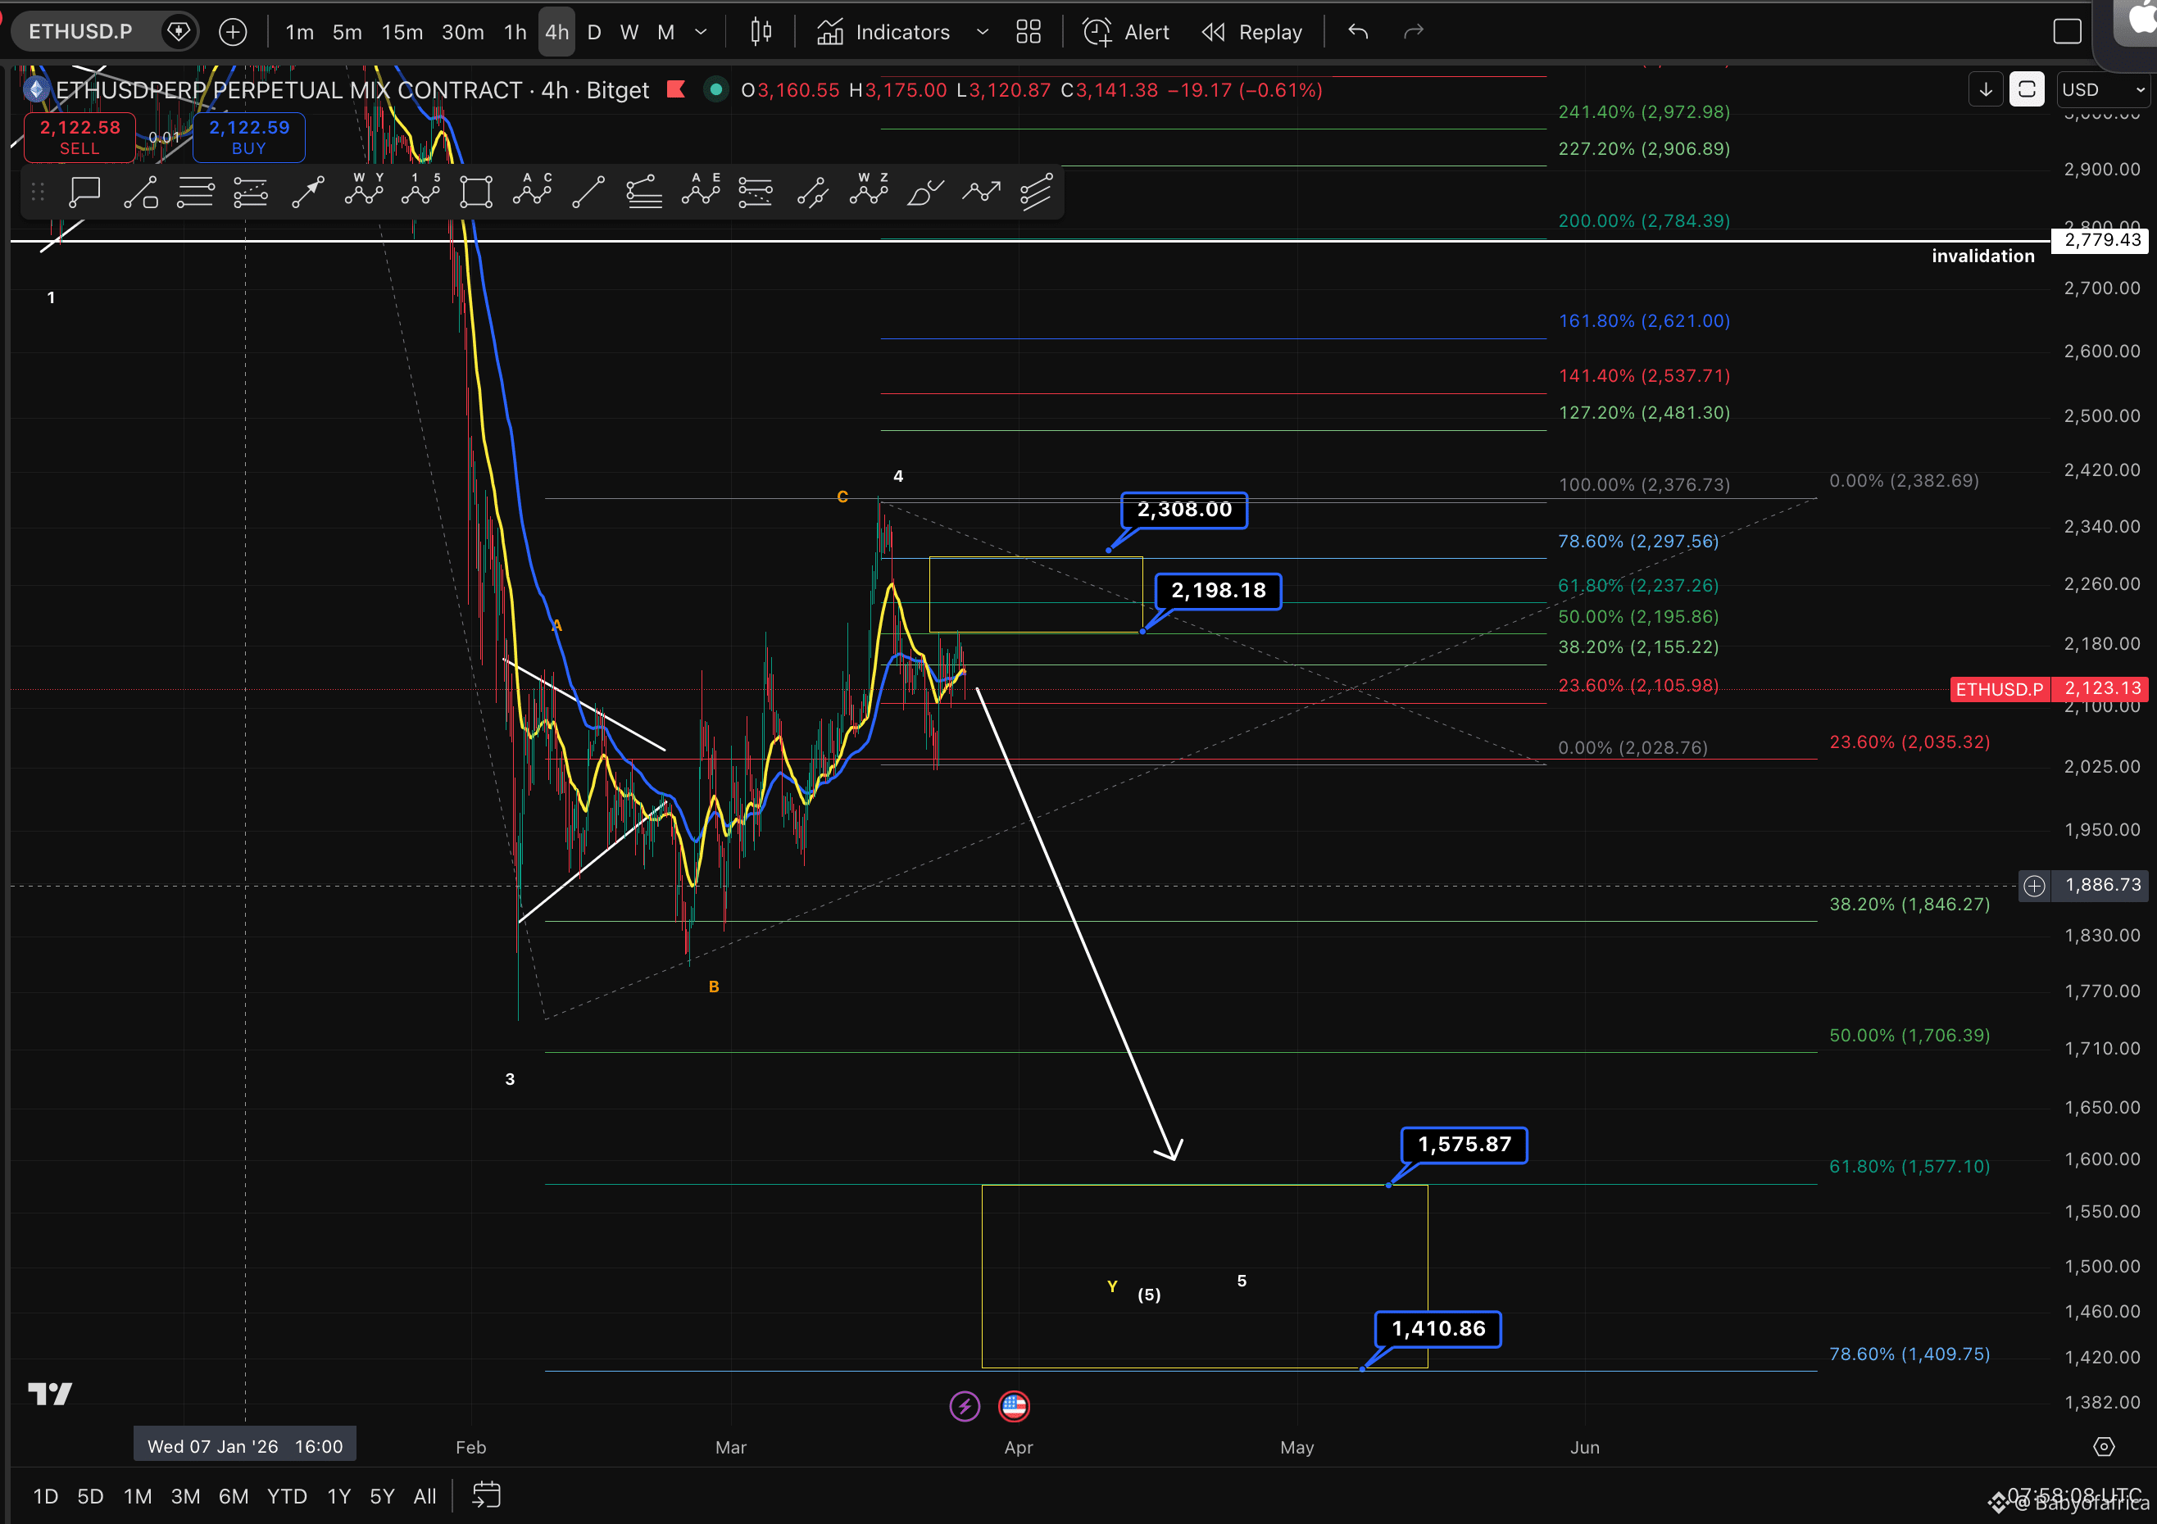The width and height of the screenshot is (2157, 1524).
Task: Click the US flag economic event marker
Action: pyautogui.click(x=1014, y=1406)
